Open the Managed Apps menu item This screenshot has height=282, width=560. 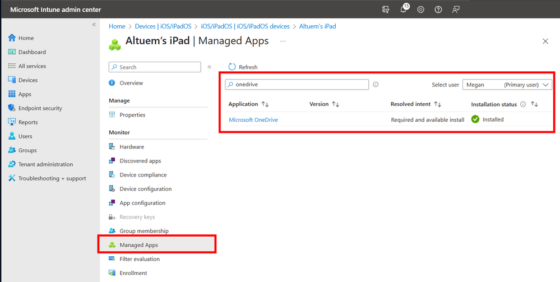pos(157,245)
